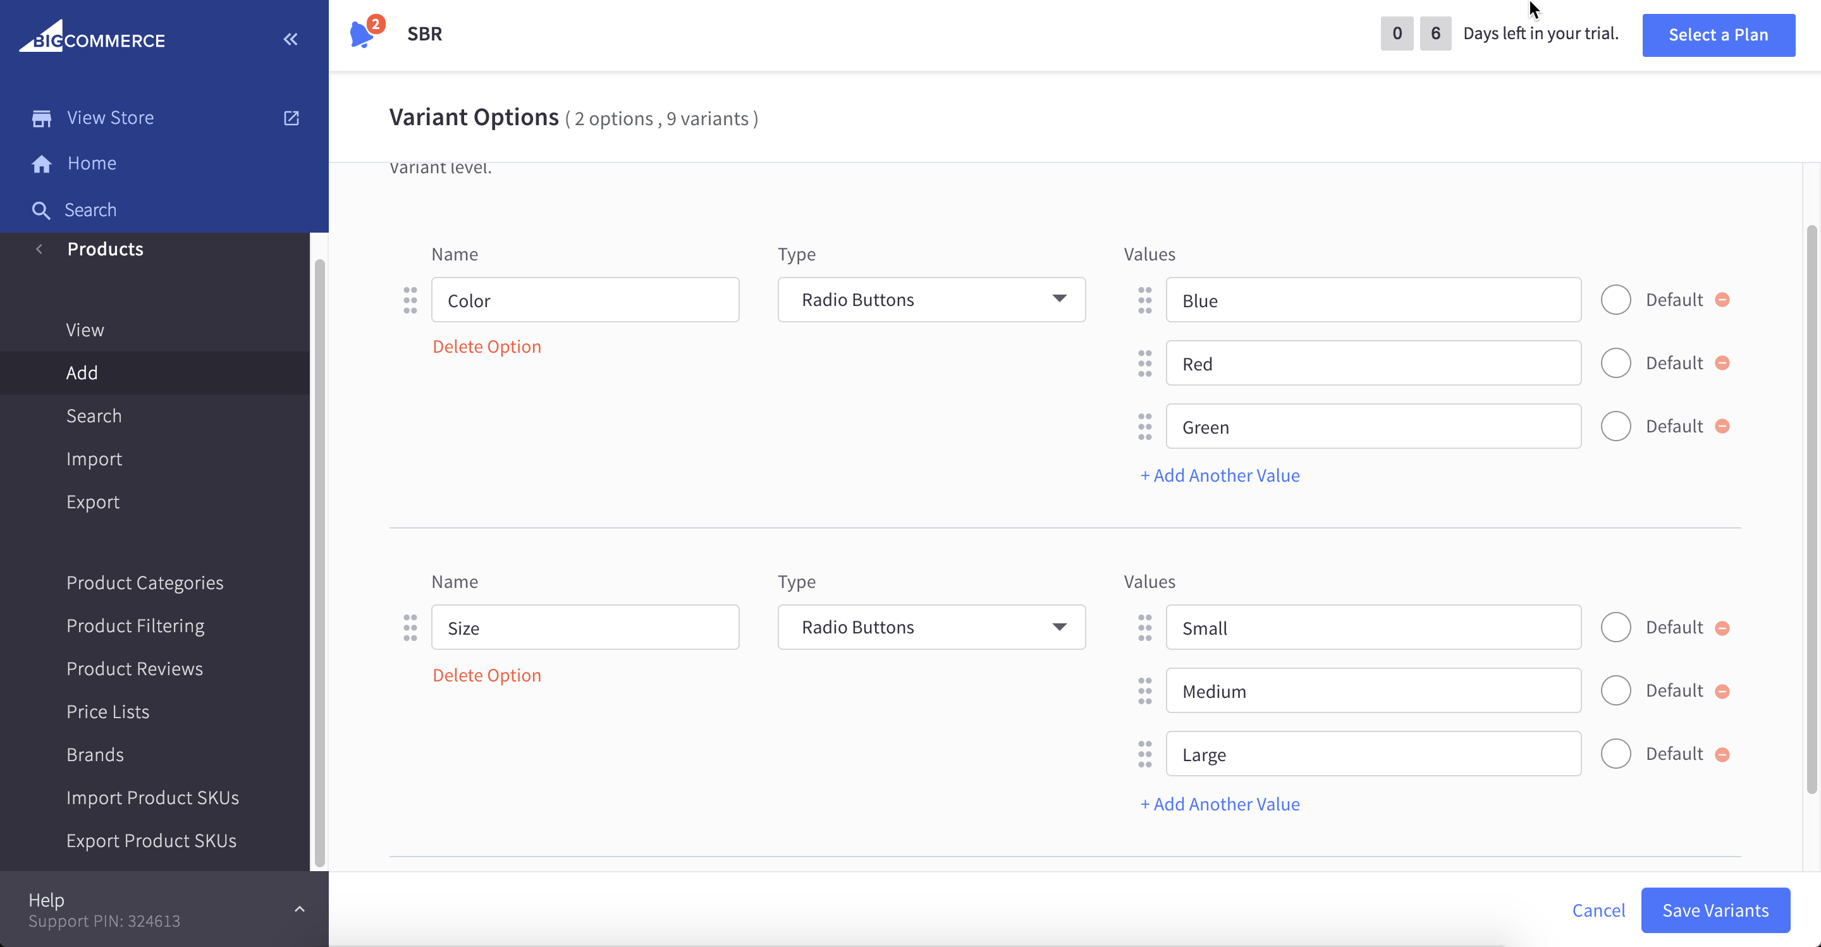
Task: Remove the Small value
Action: coord(1723,628)
